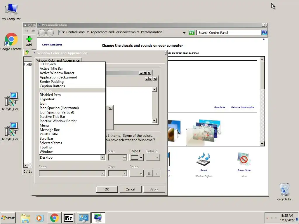Viewport: 299px width, 224px height.
Task: Launch Google Chrome desktop shortcut
Action: 11,42
